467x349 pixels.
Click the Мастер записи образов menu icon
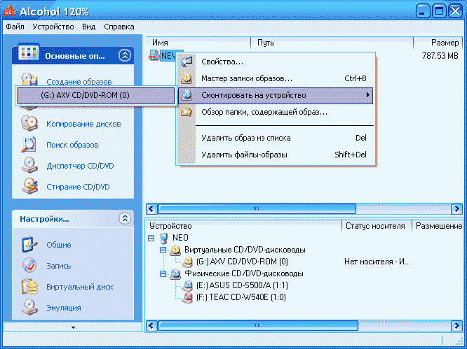[x=187, y=78]
